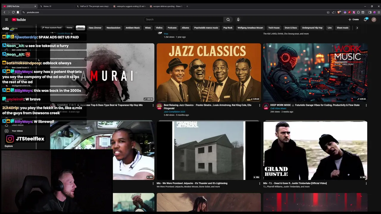Open the purple diamond extension icon
The image size is (381, 214).
(x=345, y=12)
